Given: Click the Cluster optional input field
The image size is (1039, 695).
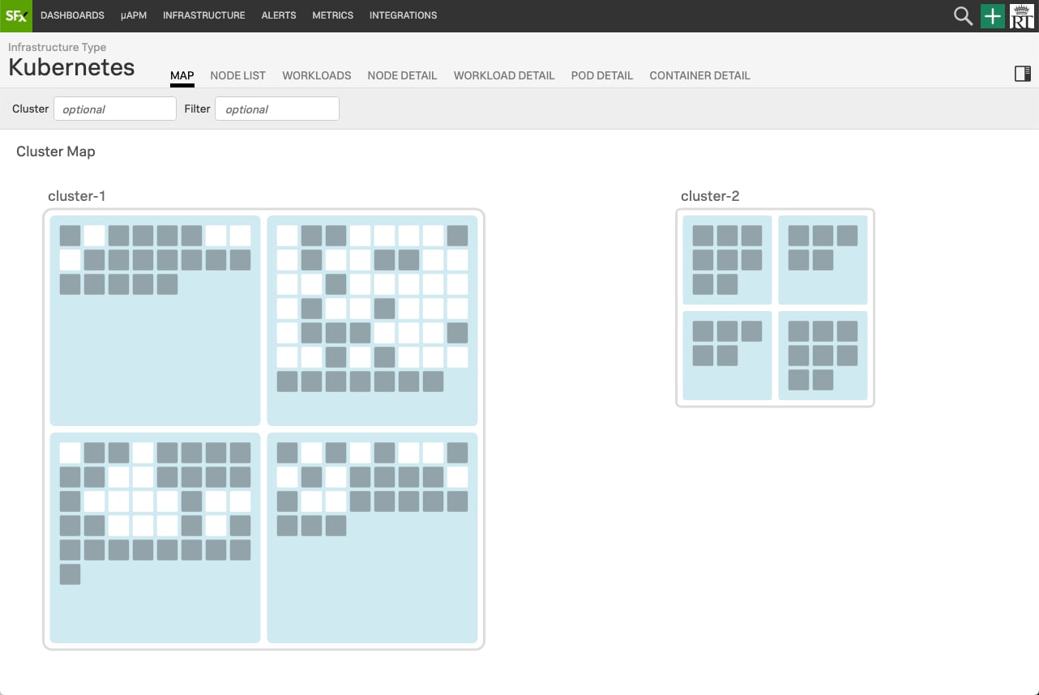Looking at the screenshot, I should (x=115, y=109).
